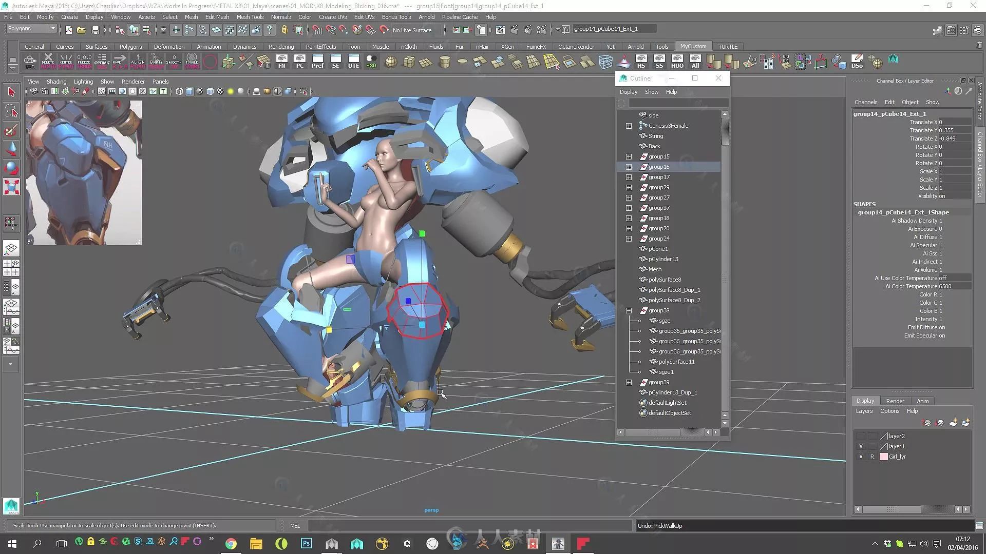The height and width of the screenshot is (554, 986).
Task: Switch to Render layer tab
Action: click(x=895, y=401)
